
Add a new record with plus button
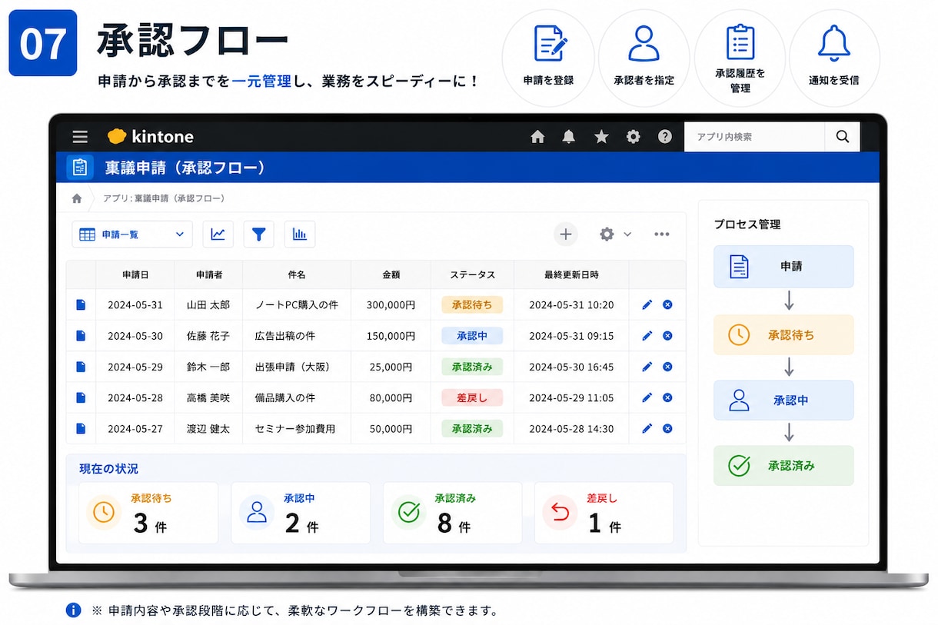coord(566,234)
